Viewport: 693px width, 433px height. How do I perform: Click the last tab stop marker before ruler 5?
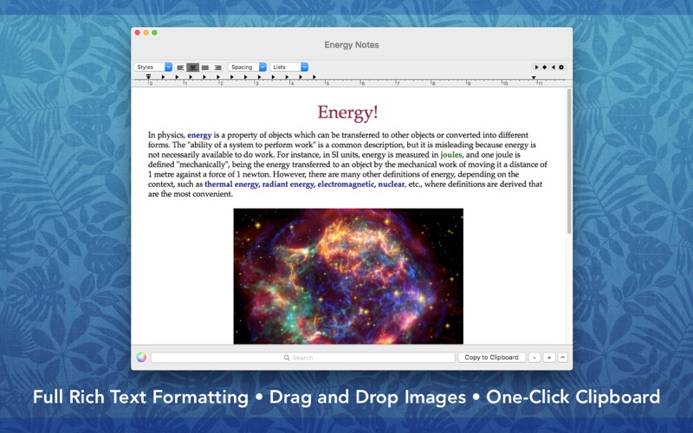click(314, 77)
